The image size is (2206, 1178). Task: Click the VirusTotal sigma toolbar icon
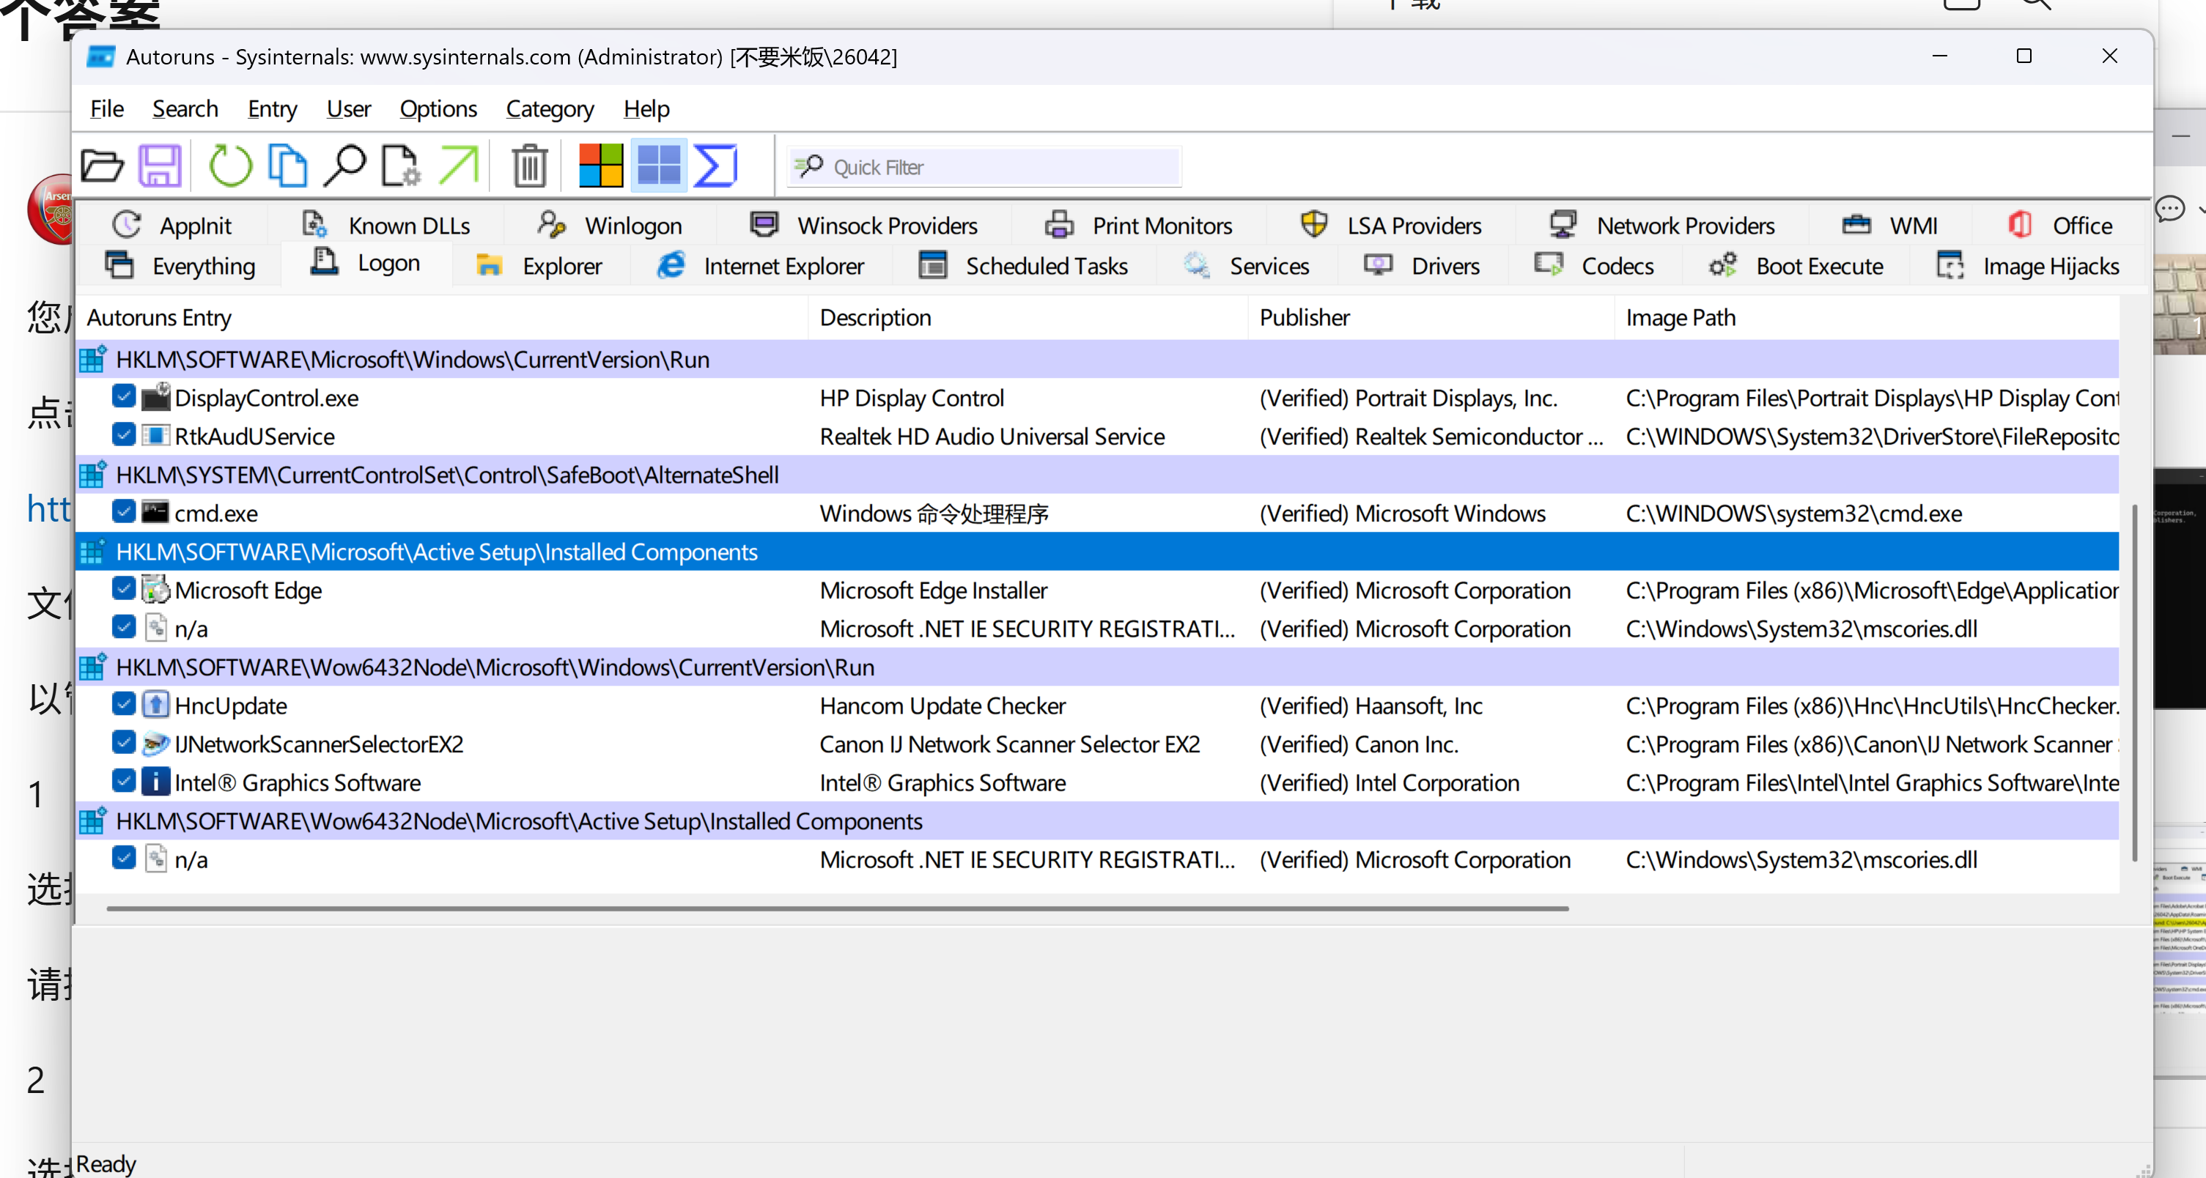tap(715, 166)
